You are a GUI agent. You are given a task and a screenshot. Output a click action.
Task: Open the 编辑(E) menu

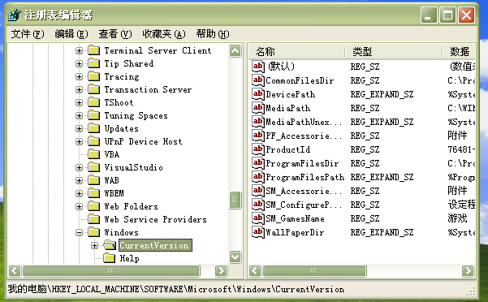coord(71,33)
